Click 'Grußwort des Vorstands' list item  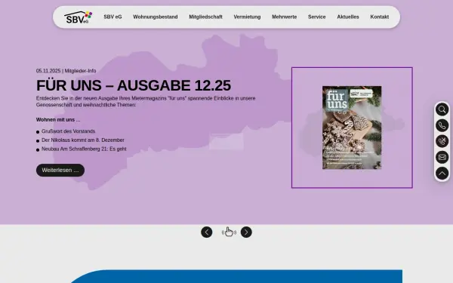(x=68, y=131)
